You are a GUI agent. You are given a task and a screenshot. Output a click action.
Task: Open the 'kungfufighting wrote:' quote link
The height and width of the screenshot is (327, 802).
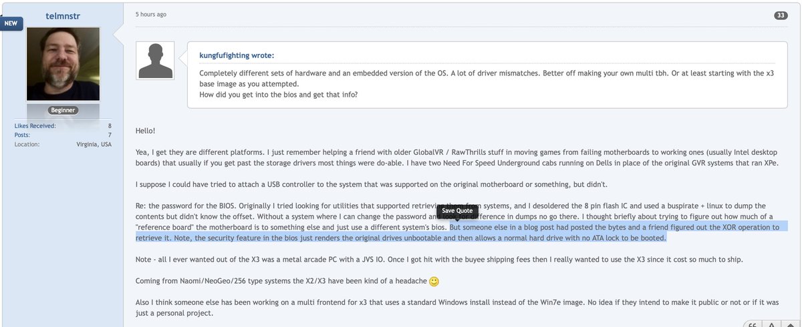(237, 55)
